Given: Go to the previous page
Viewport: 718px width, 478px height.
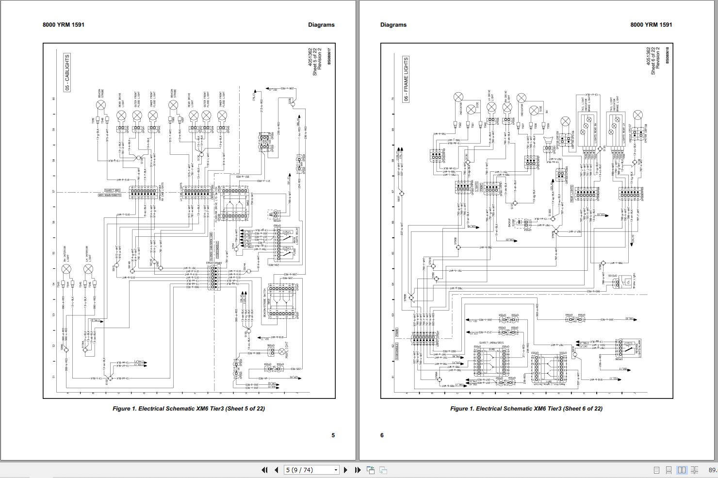Looking at the screenshot, I should [x=277, y=470].
